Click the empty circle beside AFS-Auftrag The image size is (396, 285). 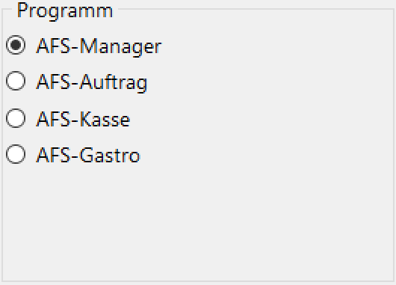[16, 81]
